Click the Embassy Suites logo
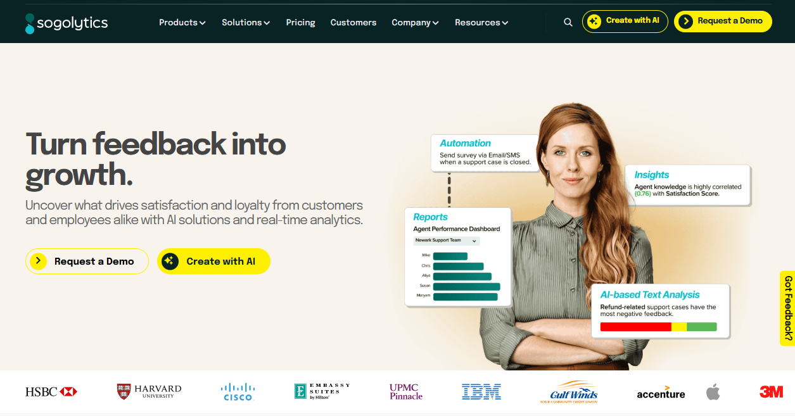The width and height of the screenshot is (795, 416). [322, 391]
